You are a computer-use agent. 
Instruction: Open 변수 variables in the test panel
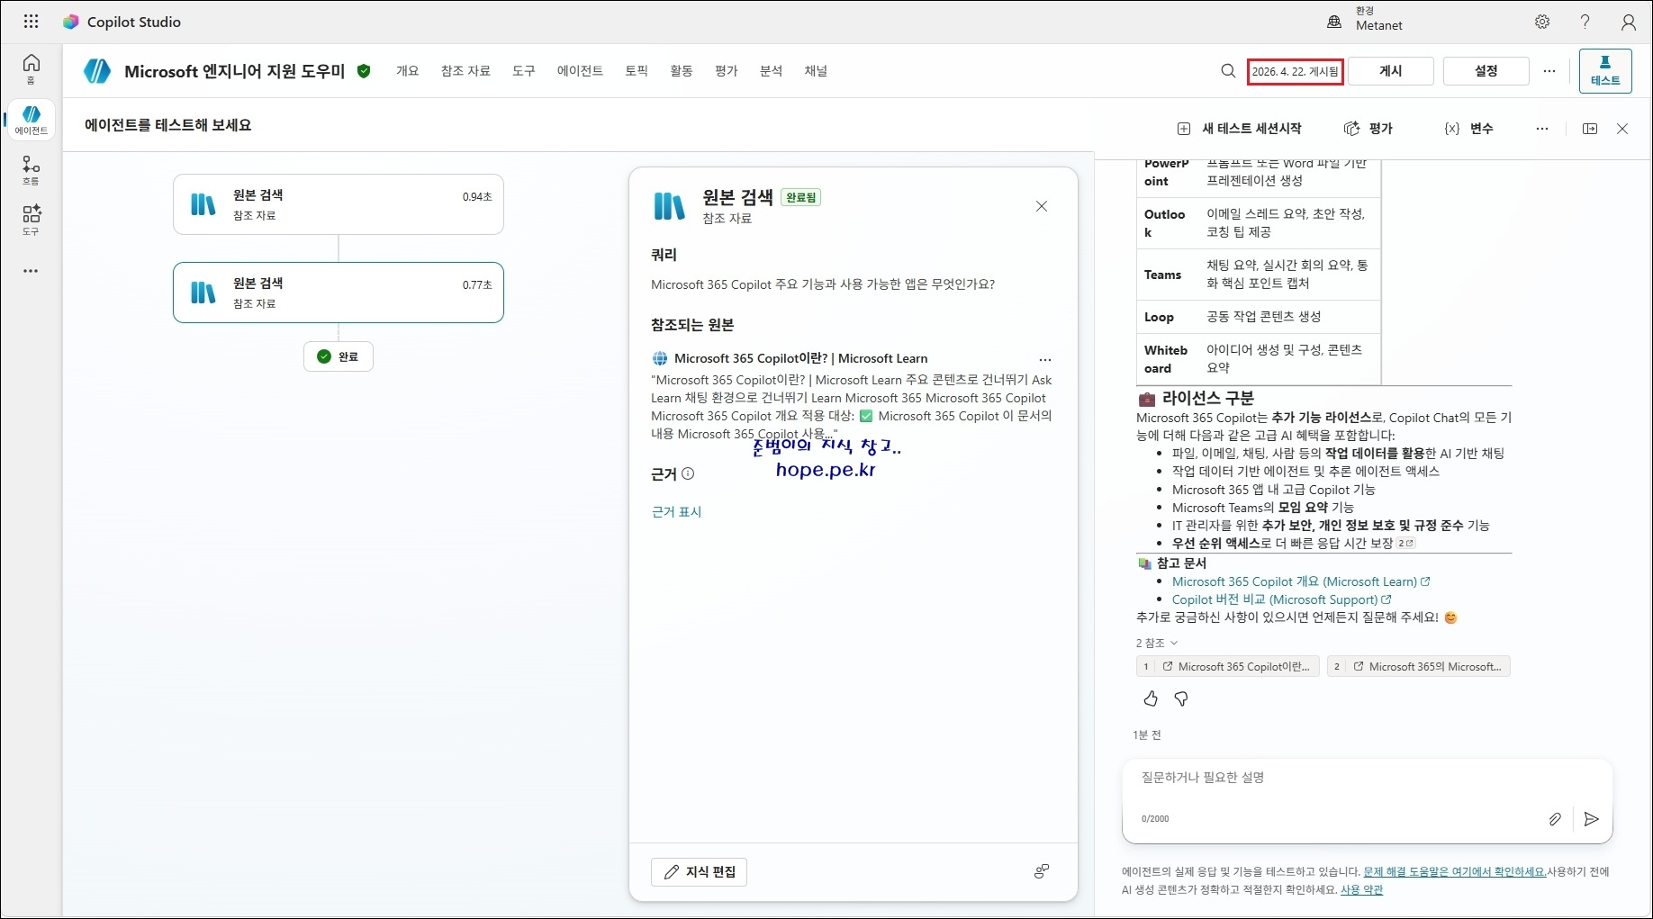(x=1469, y=129)
